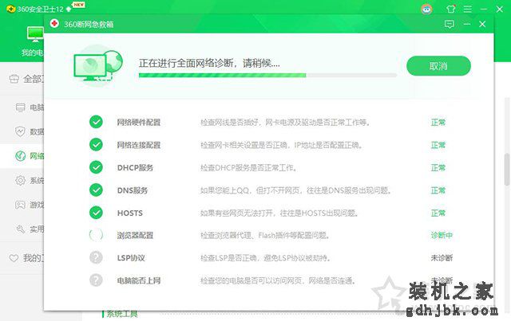Select 电脑 category in 360安全卫士 sidebar

[x=30, y=107]
